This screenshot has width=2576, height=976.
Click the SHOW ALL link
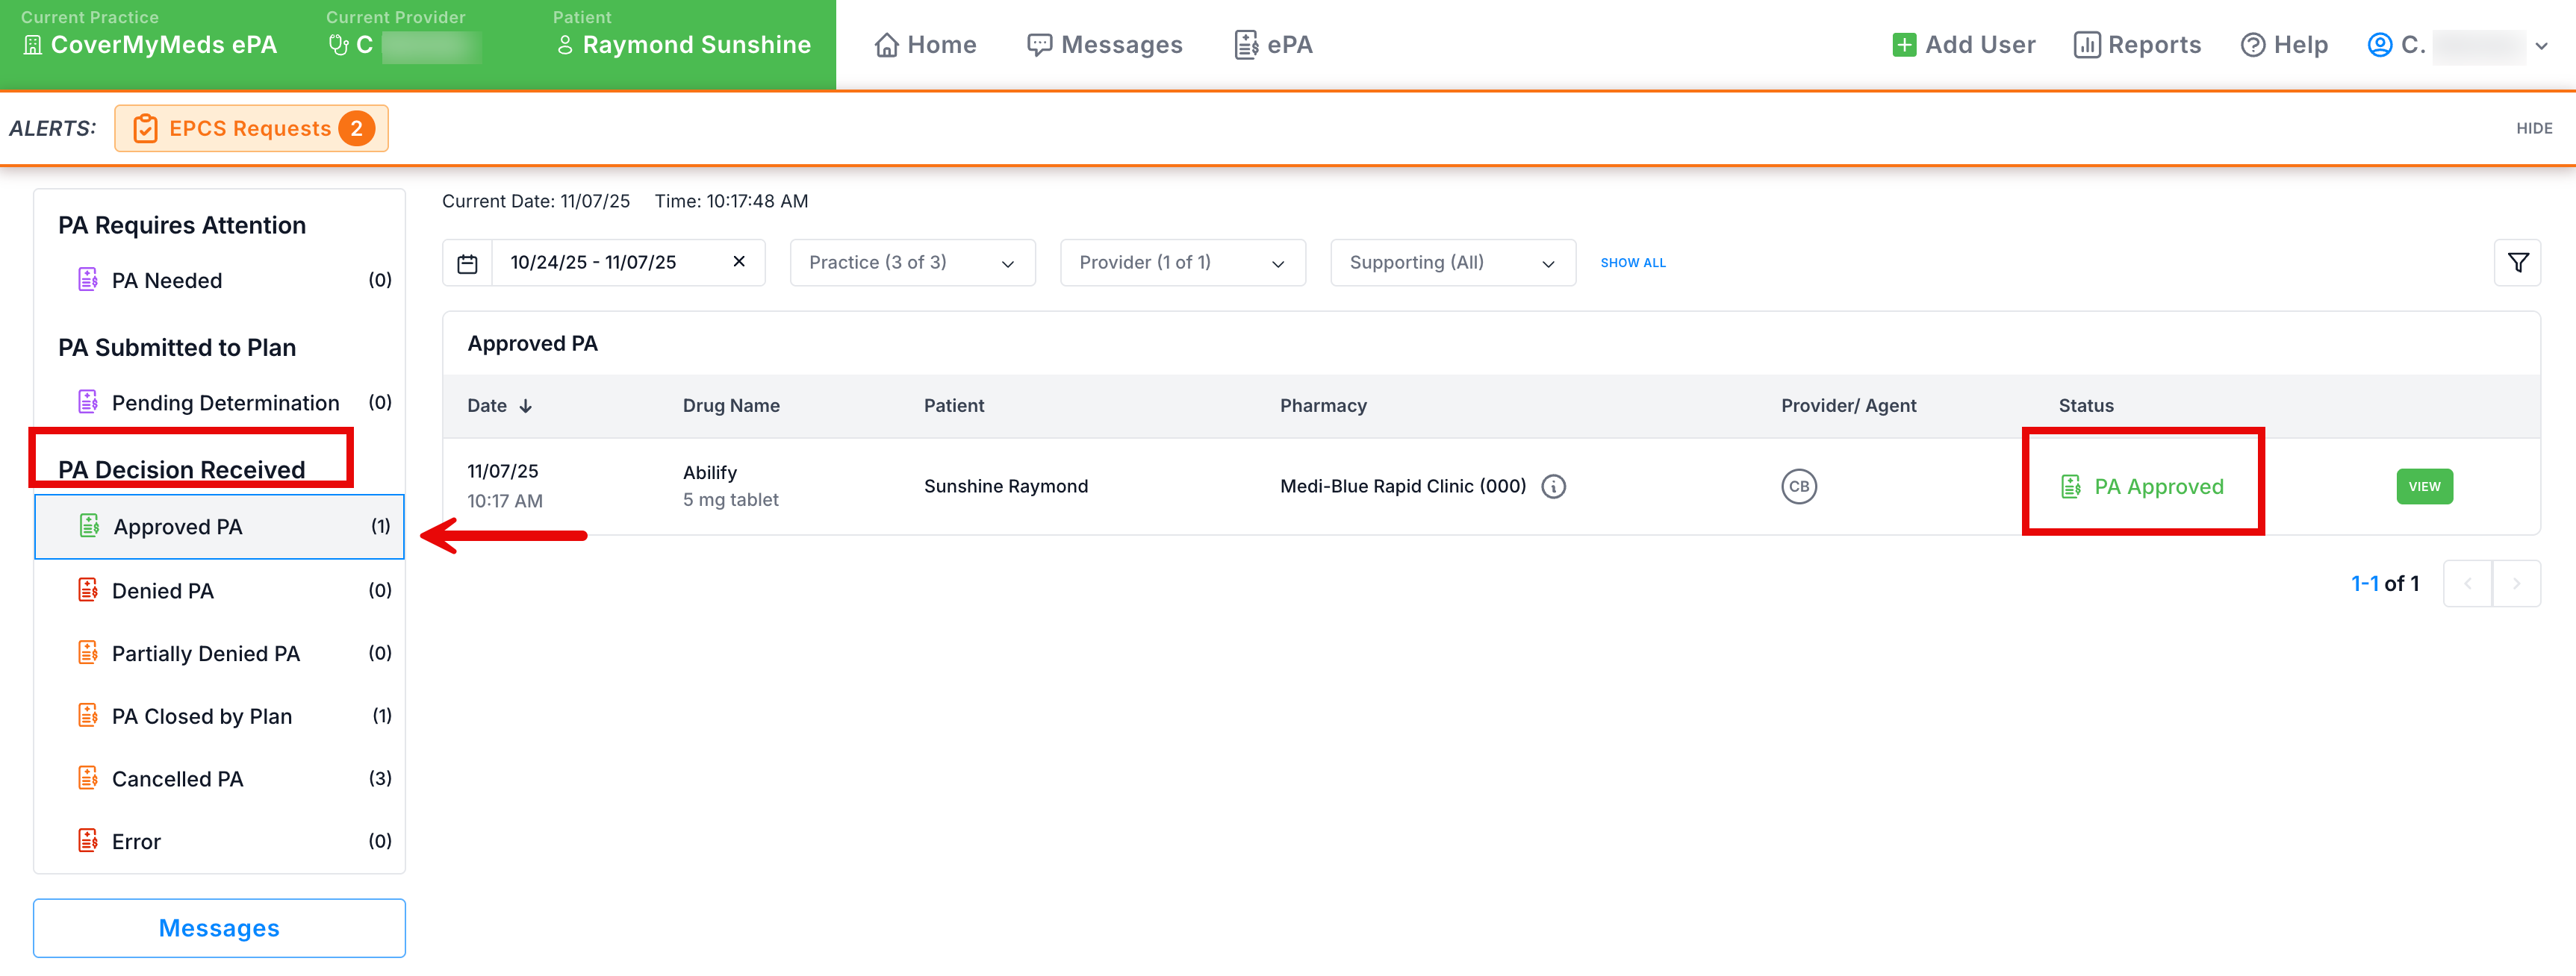pos(1632,263)
